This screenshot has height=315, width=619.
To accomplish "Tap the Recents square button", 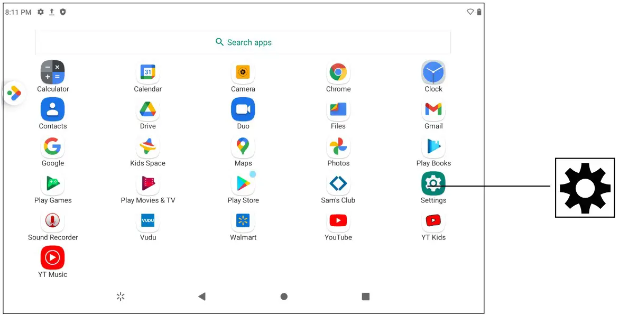I will (366, 297).
